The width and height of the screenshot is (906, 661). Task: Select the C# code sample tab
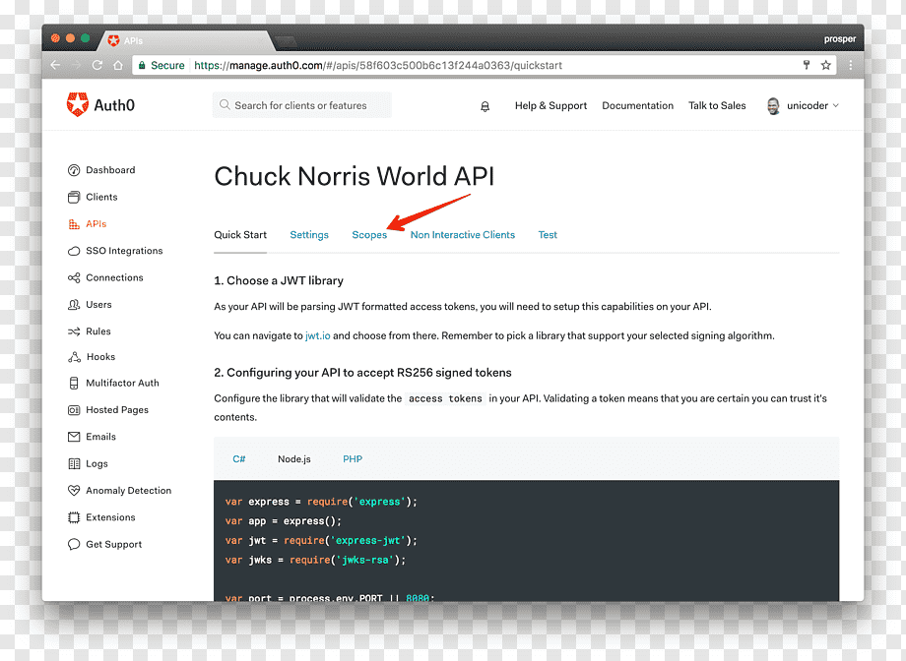click(x=239, y=459)
